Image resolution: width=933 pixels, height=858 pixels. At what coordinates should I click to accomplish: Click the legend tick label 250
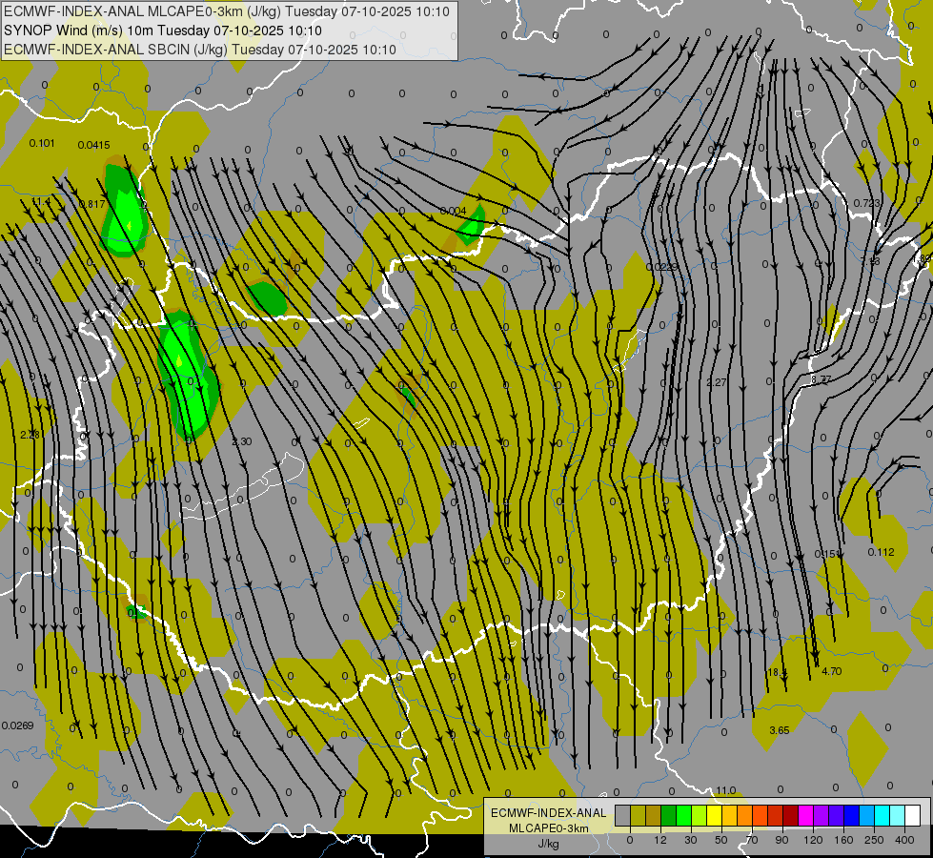pos(874,840)
